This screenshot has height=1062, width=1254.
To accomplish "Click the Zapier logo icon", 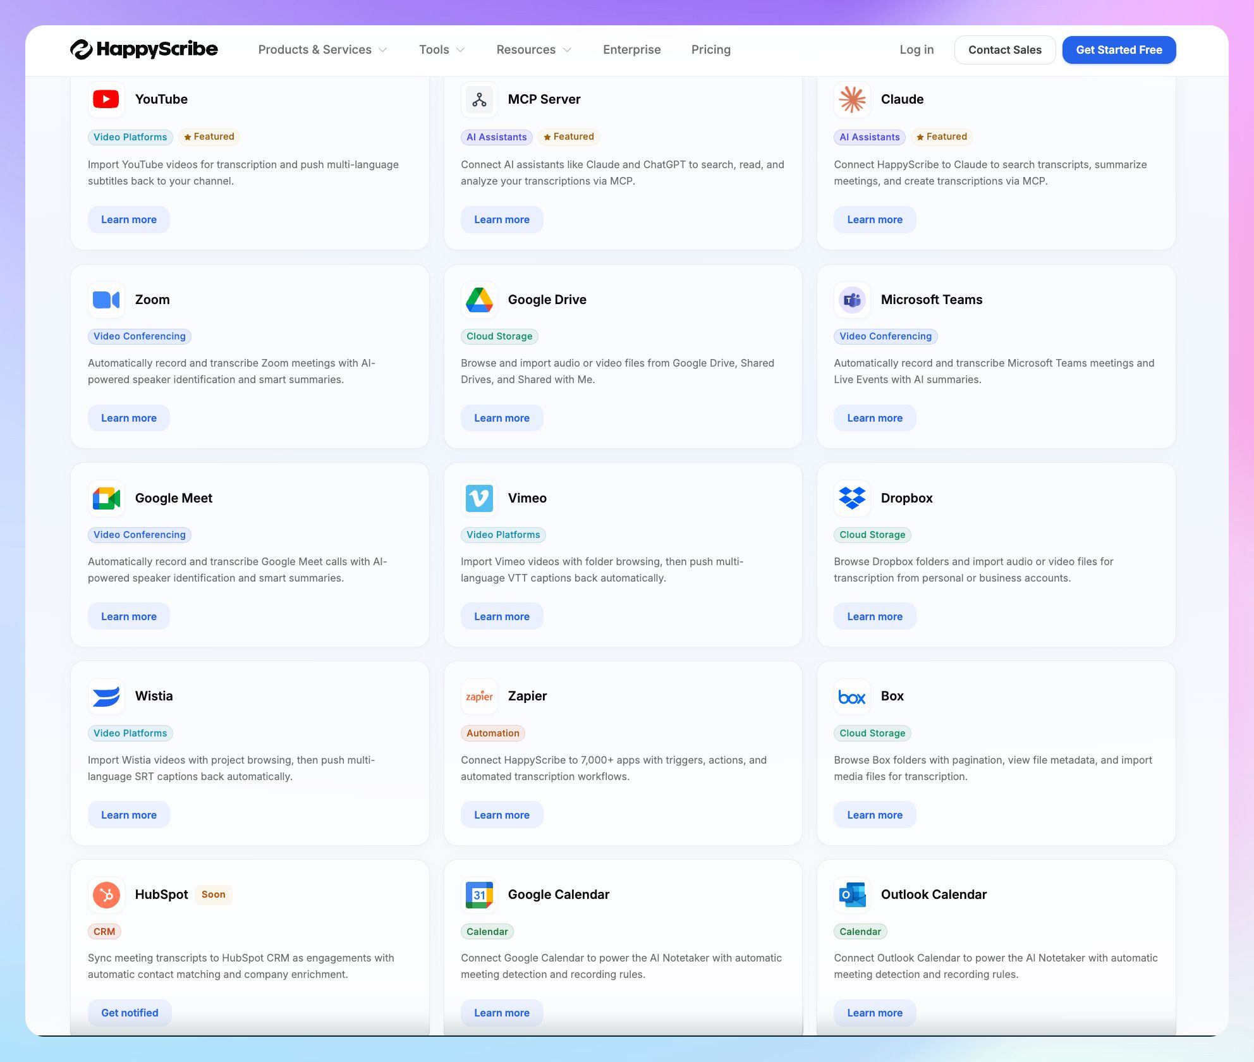I will tap(479, 696).
